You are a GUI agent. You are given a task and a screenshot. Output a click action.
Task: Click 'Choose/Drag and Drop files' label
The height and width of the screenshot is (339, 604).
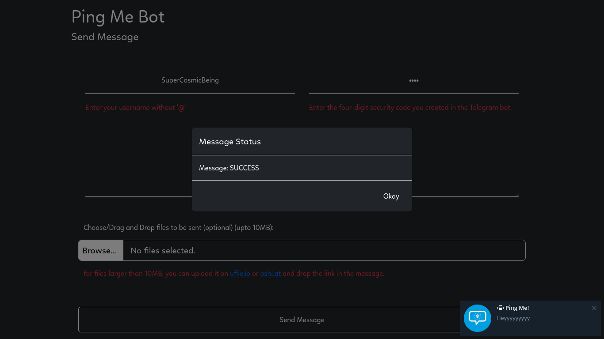click(179, 228)
